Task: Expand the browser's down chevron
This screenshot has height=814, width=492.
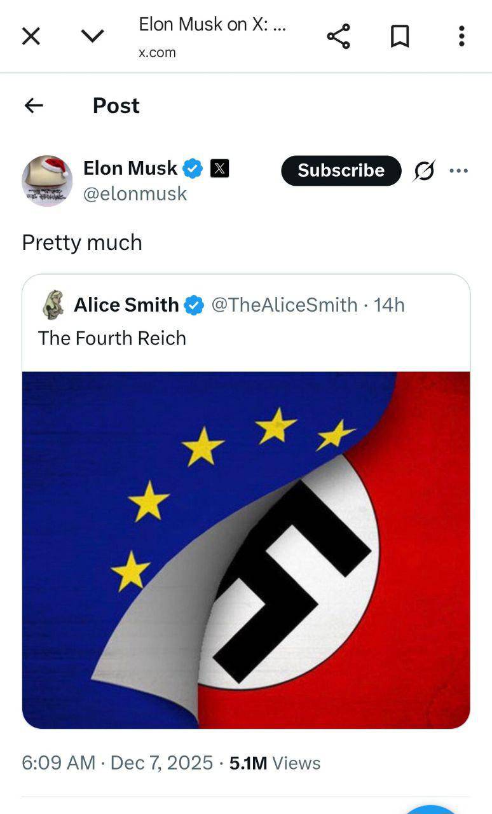Action: tap(92, 36)
